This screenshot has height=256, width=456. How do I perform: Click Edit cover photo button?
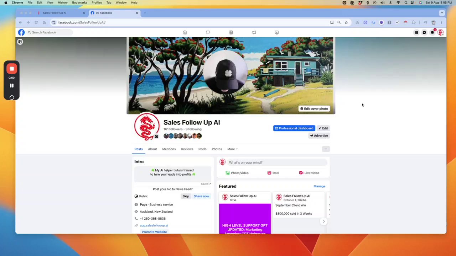click(x=314, y=109)
